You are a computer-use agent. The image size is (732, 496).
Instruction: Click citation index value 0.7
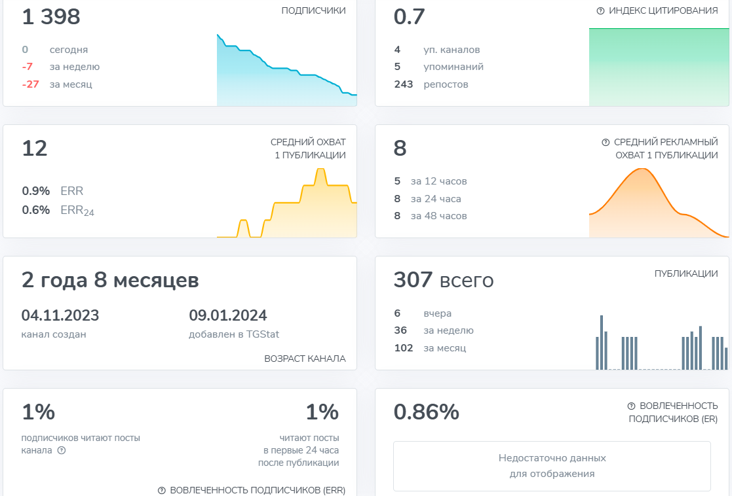pyautogui.click(x=410, y=17)
